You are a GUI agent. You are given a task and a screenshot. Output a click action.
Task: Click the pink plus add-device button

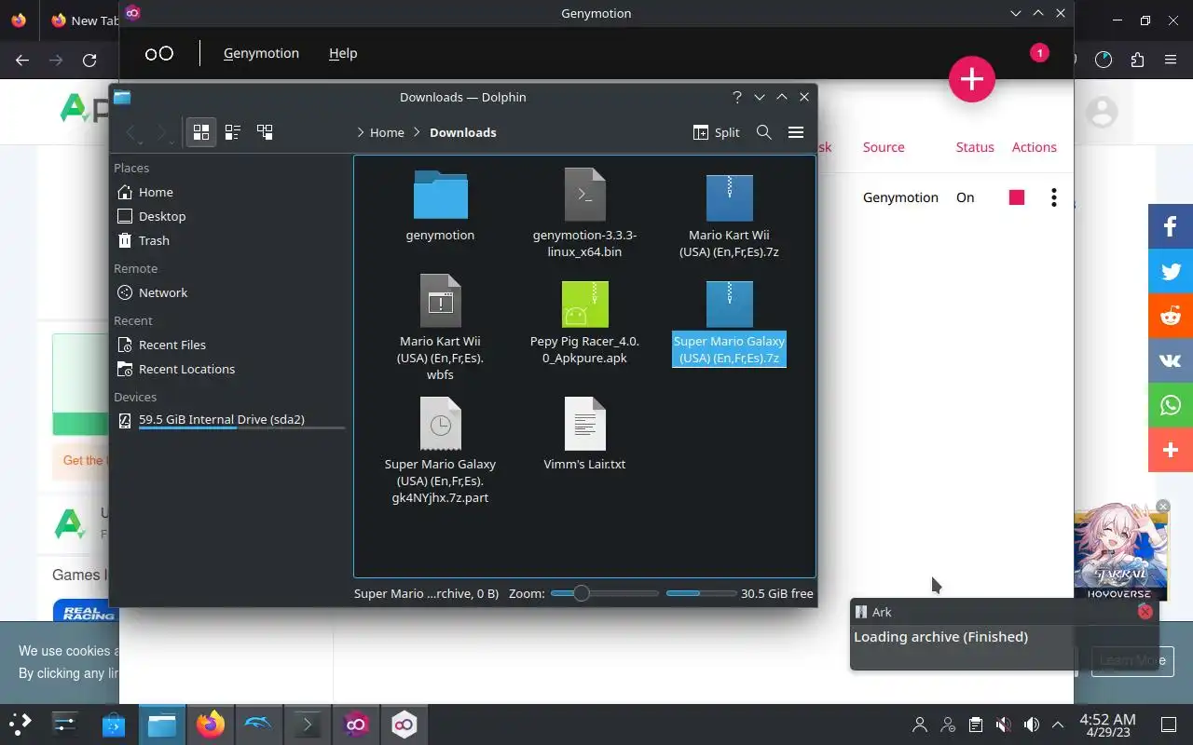[x=972, y=79]
